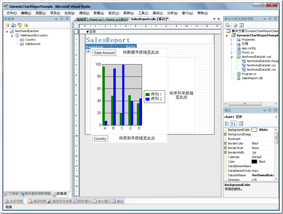Collapse the NorthwindDataSet tree node
The width and height of the screenshot is (283, 214).
[x=7, y=31]
